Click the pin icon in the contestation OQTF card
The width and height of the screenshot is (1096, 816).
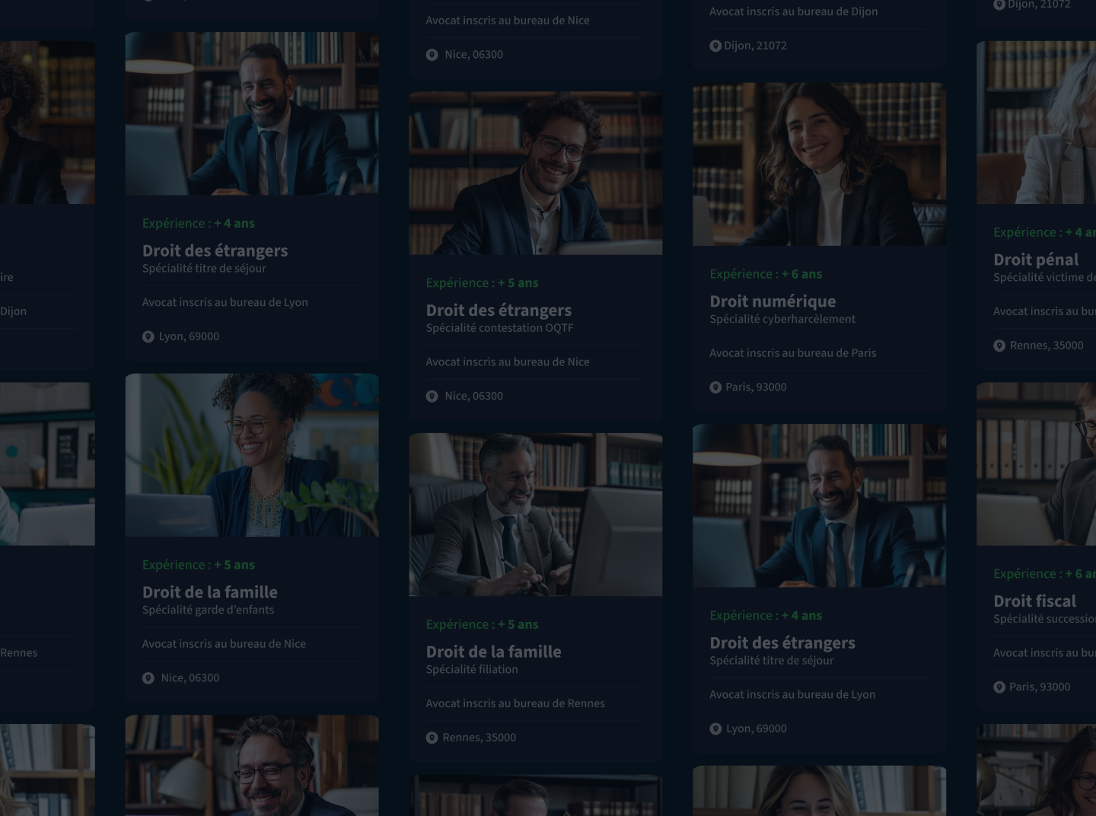pos(432,397)
